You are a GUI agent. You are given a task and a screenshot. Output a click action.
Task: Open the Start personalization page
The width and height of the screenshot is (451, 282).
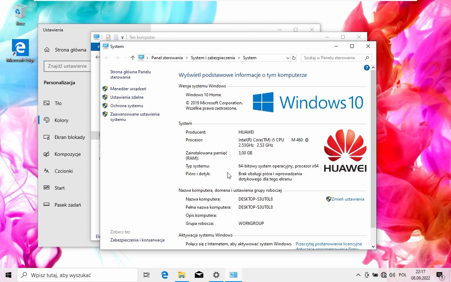54,188
